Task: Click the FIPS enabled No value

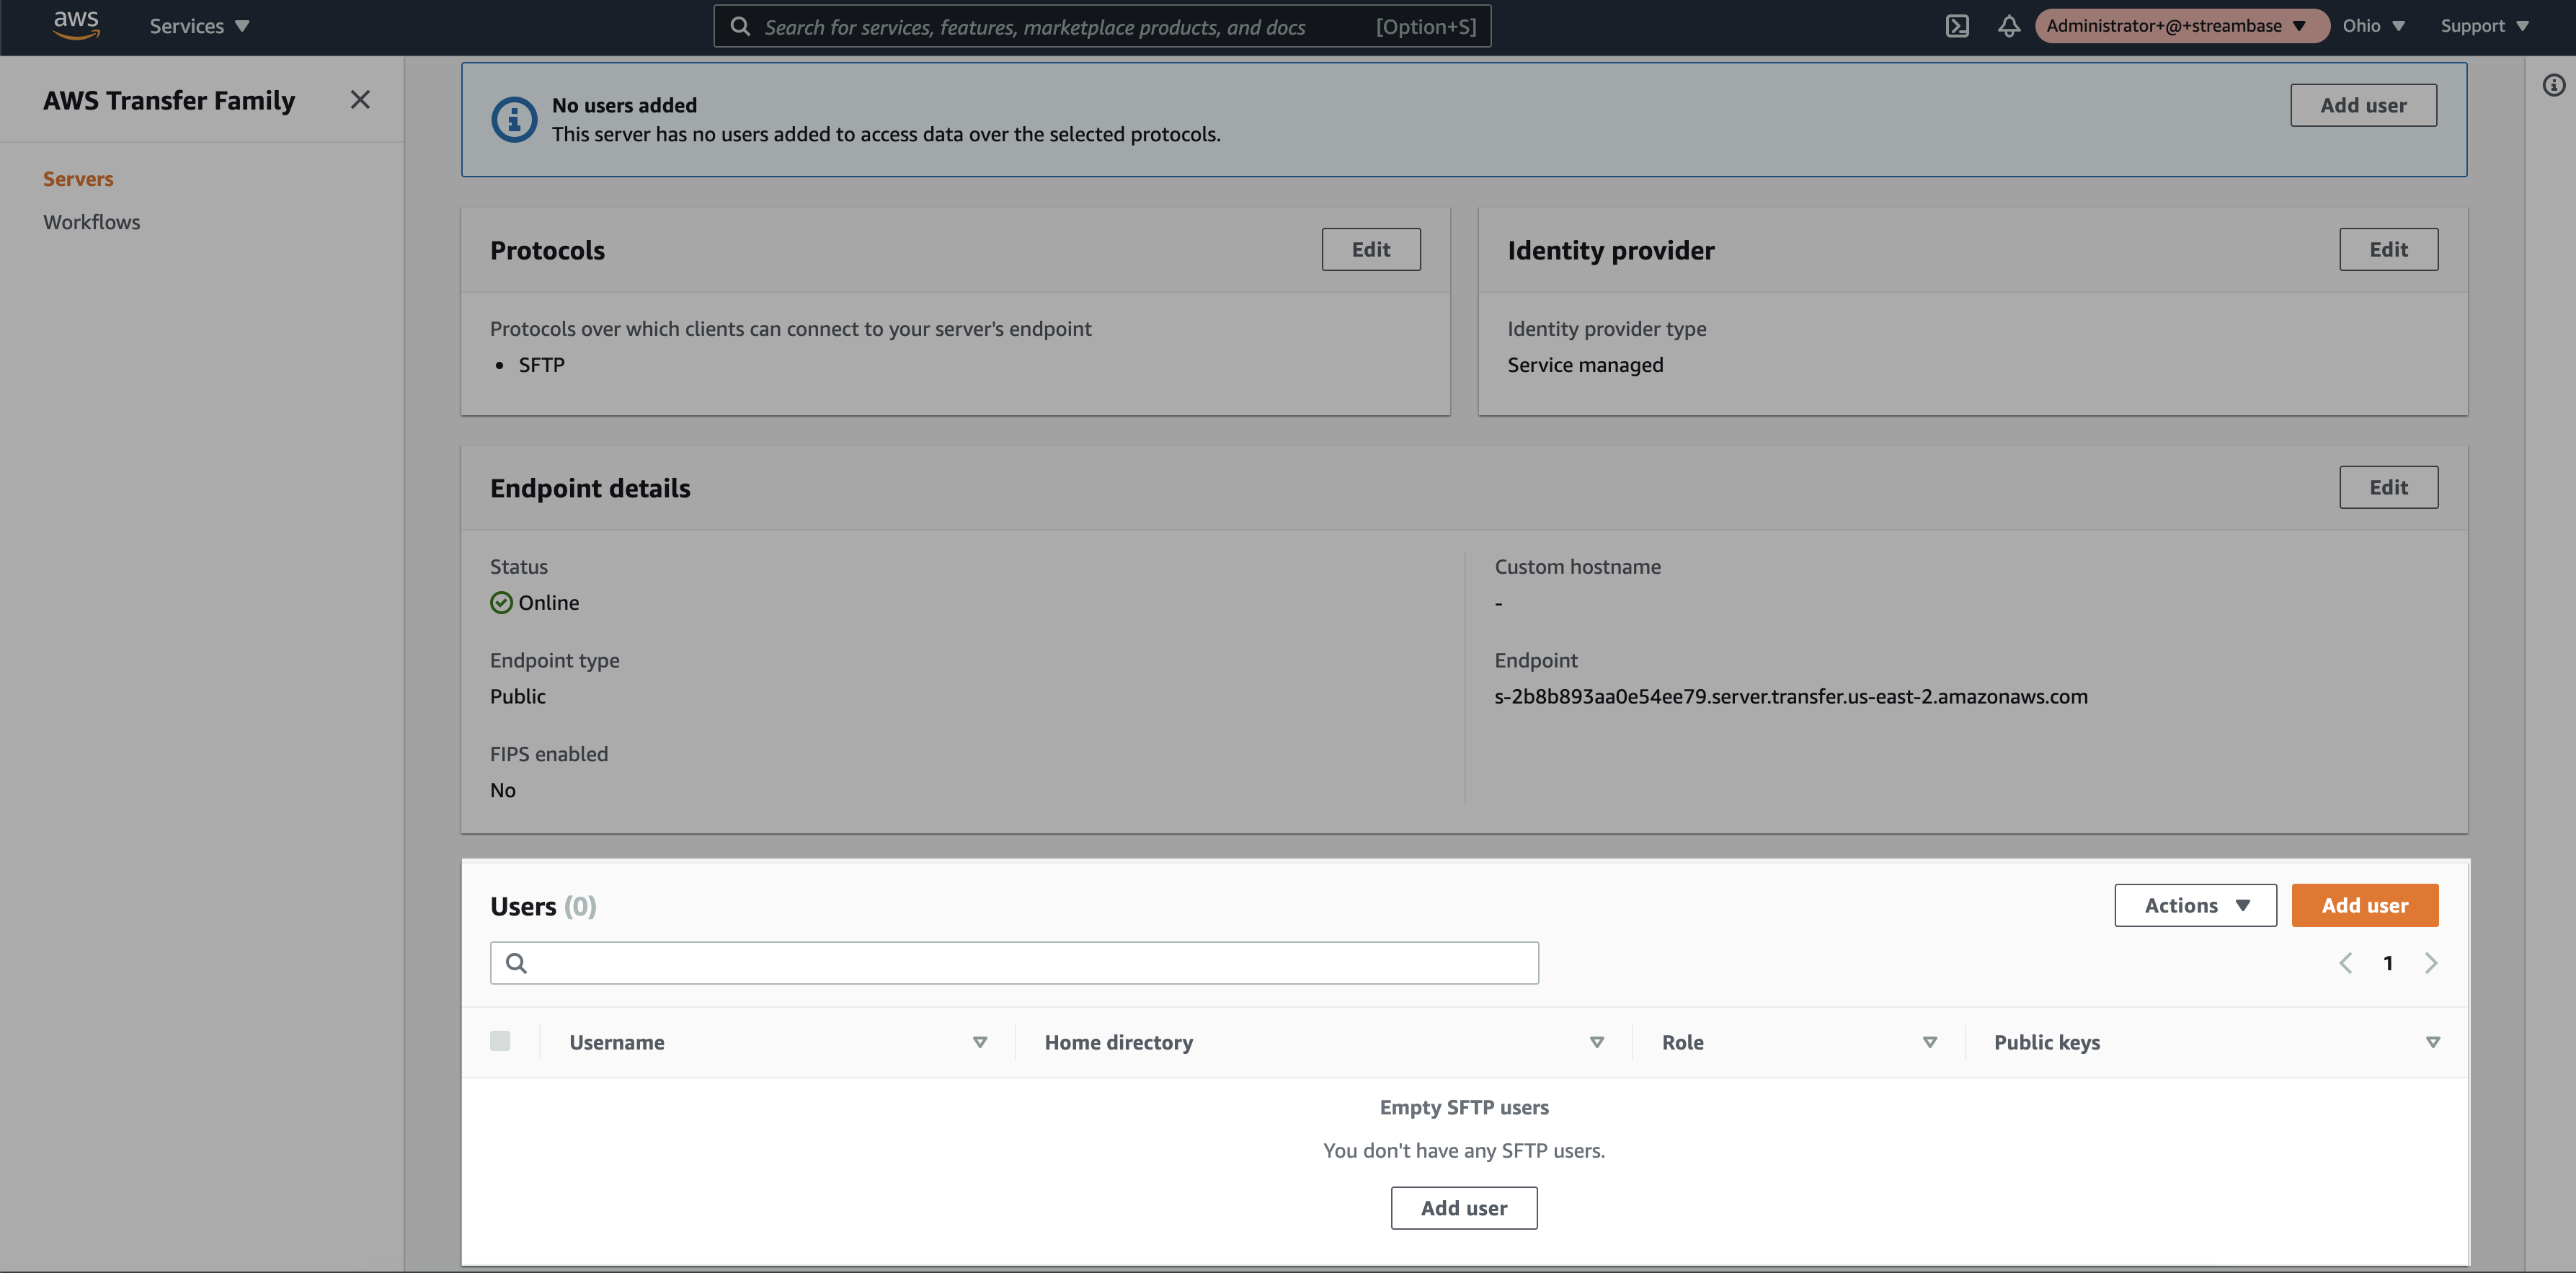Action: point(502,790)
